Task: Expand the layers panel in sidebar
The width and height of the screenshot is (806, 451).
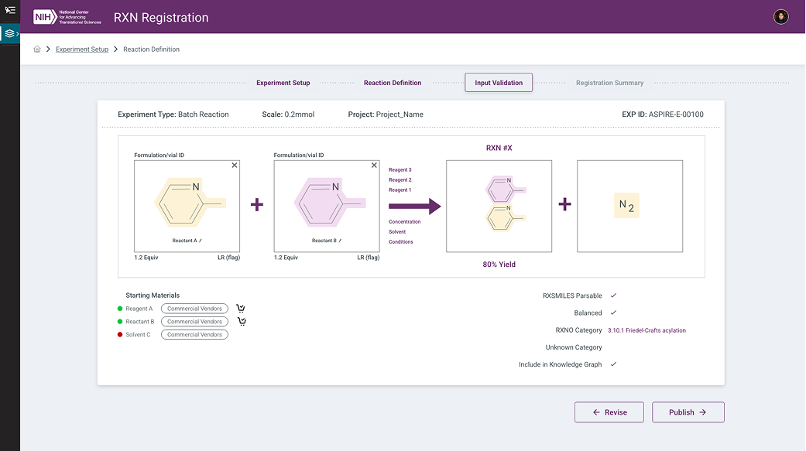Action: (x=10, y=34)
